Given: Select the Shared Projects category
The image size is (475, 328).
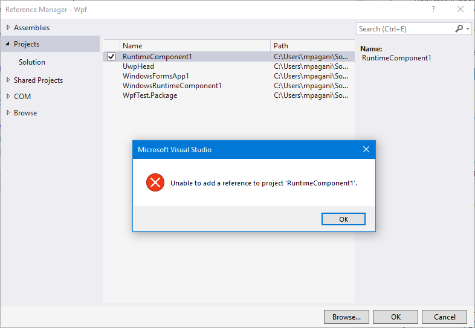Looking at the screenshot, I should (39, 80).
